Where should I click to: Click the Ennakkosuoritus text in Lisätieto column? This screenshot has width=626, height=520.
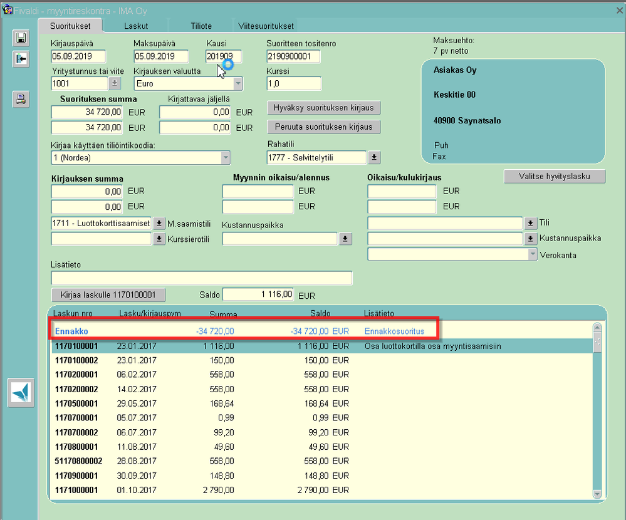pos(394,331)
